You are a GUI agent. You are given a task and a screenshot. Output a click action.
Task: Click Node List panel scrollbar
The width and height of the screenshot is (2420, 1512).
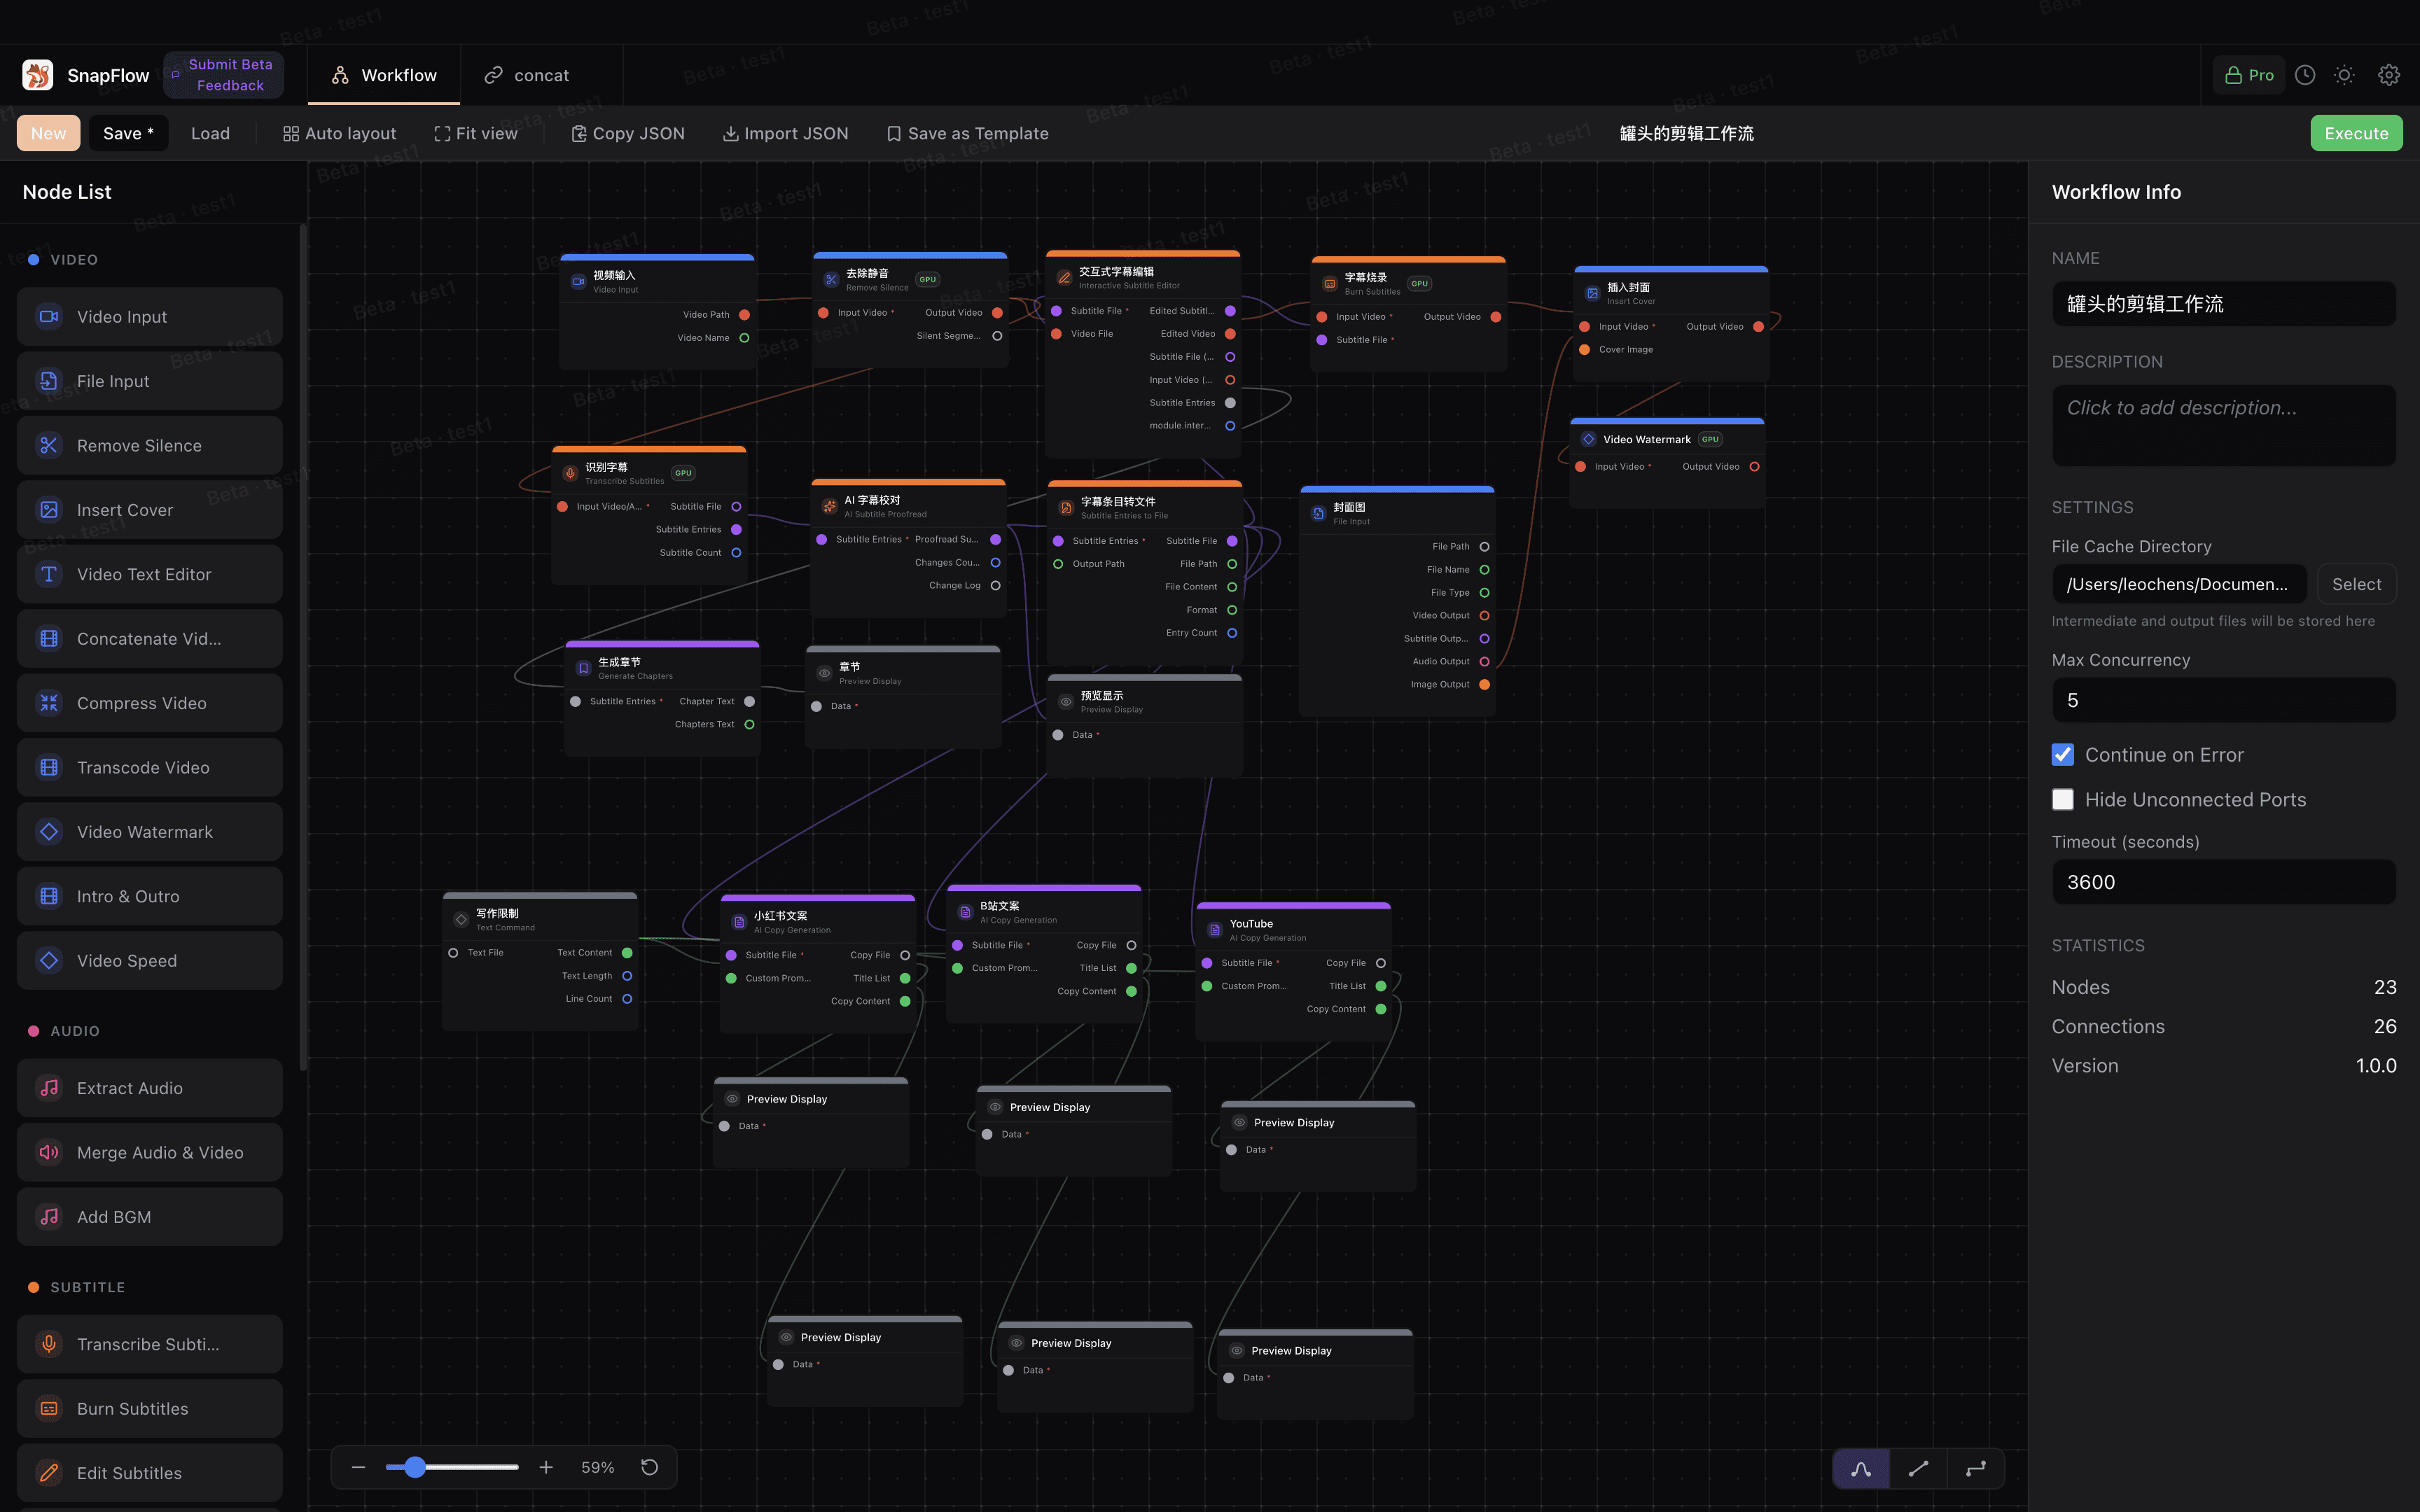point(302,648)
